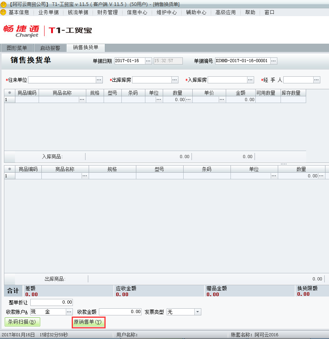Open the 单位 lookup in the inbound grid
This screenshot has width=329, height=339.
[x=159, y=99]
